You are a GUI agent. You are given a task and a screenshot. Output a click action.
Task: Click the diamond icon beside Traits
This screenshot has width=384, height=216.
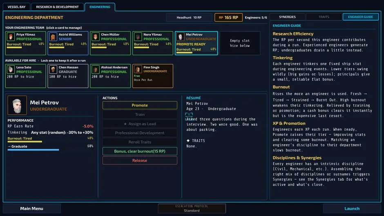pyautogui.click(x=188, y=140)
